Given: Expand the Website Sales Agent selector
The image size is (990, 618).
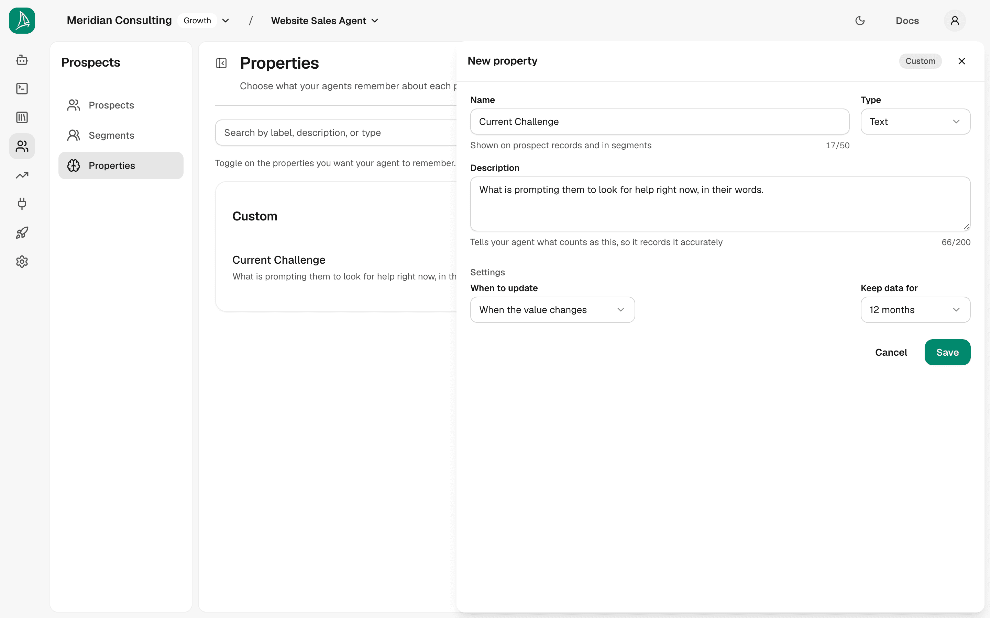Looking at the screenshot, I should (x=325, y=21).
